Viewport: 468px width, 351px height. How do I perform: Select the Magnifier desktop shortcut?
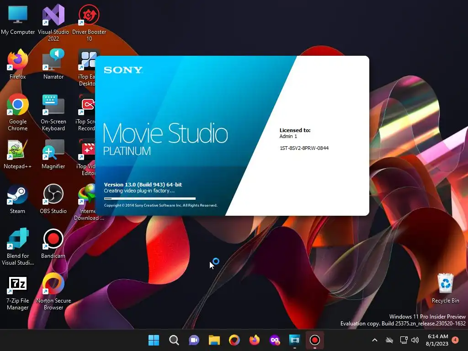click(x=53, y=154)
